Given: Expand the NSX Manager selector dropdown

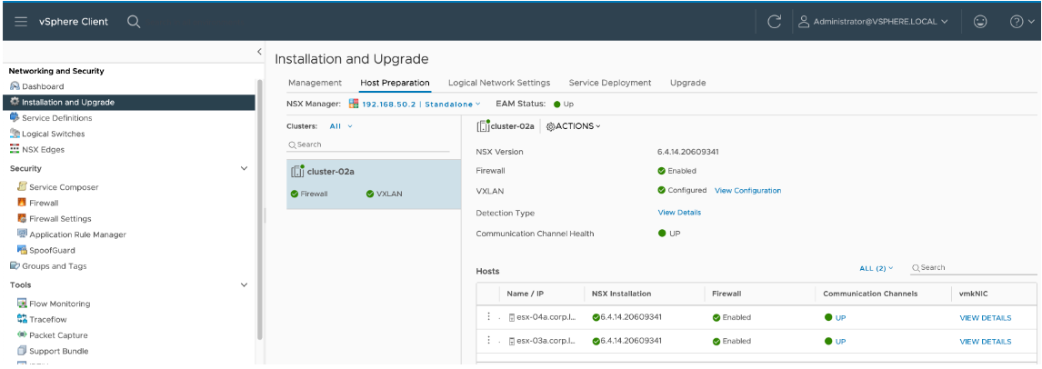Looking at the screenshot, I should coord(477,104).
